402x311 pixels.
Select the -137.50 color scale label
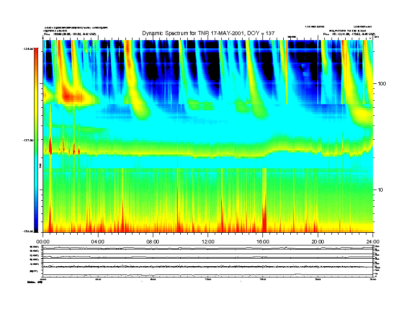[28, 140]
